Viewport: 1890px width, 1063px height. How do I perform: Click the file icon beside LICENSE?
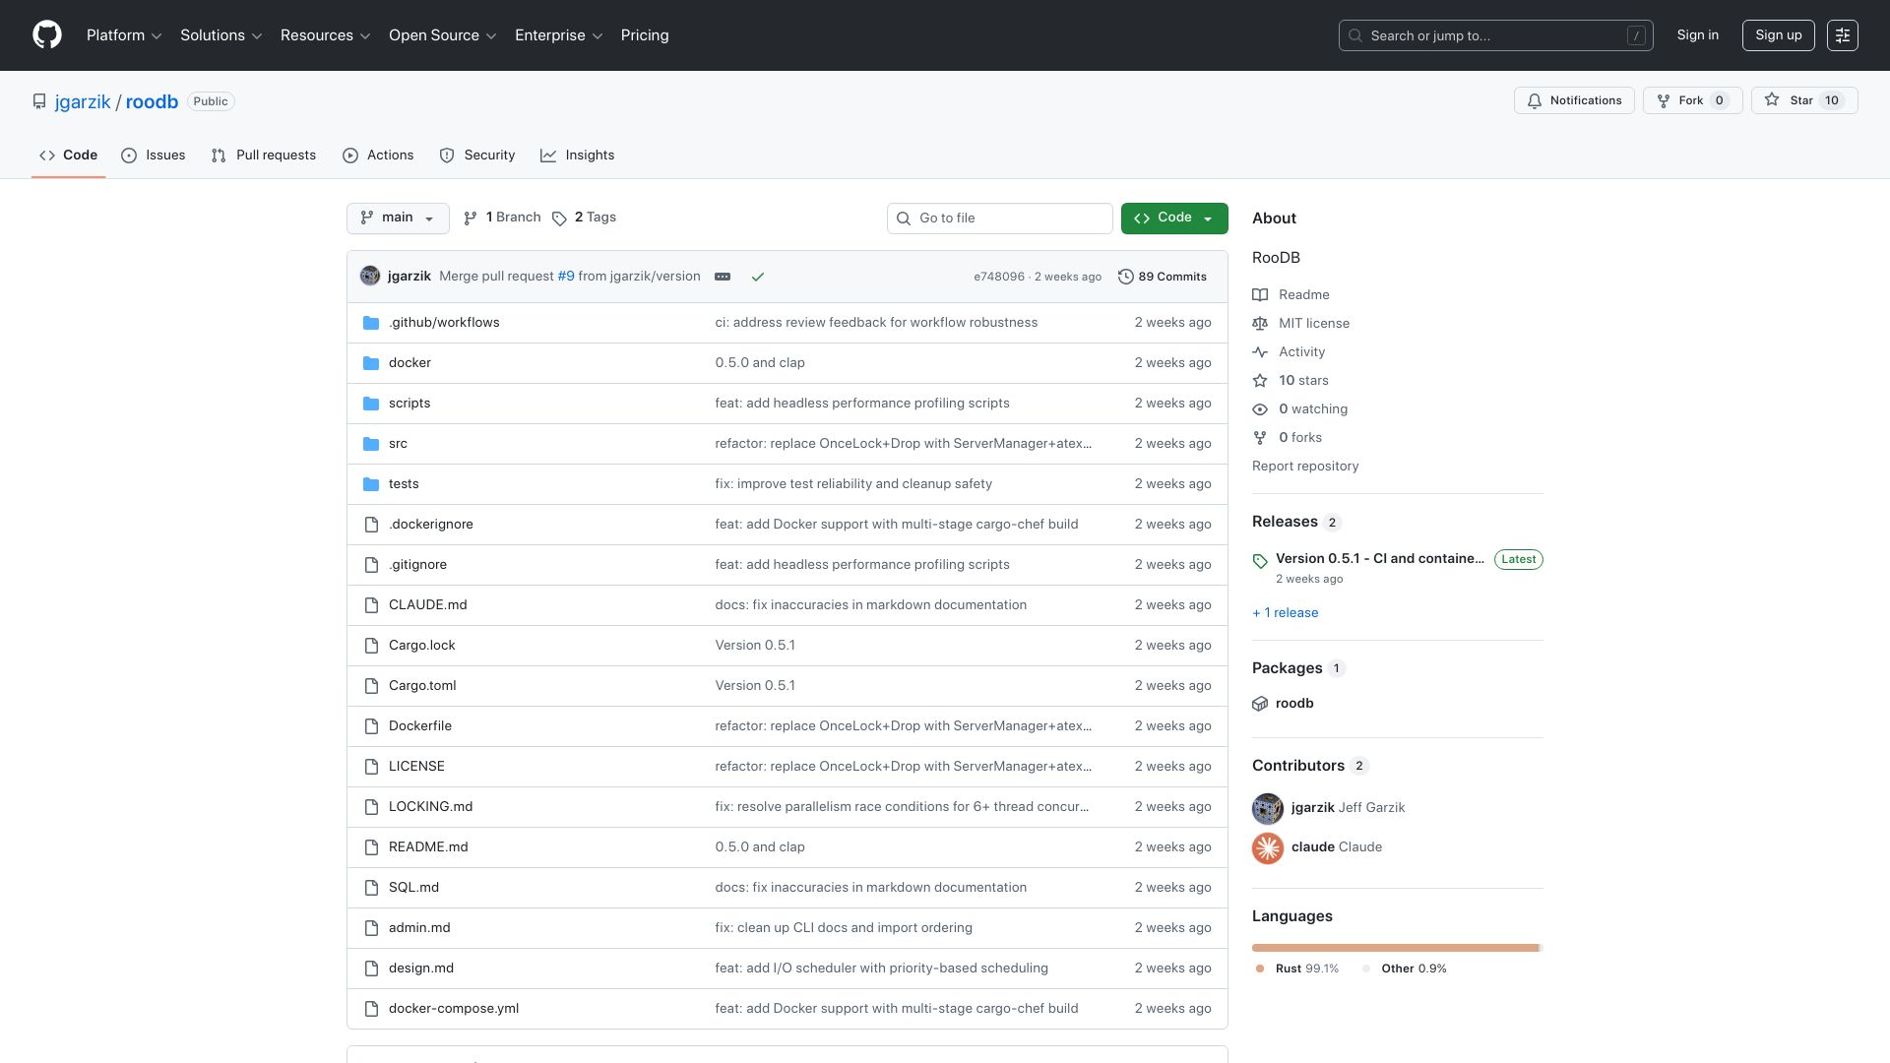371,767
